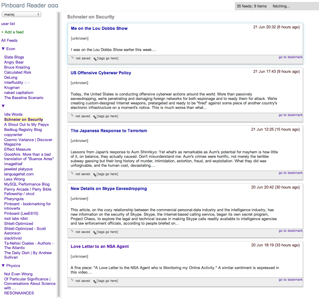Go to bookmark for 'The Japanese Response to Terrorism'
The width and height of the screenshot is (319, 298).
point(290,173)
